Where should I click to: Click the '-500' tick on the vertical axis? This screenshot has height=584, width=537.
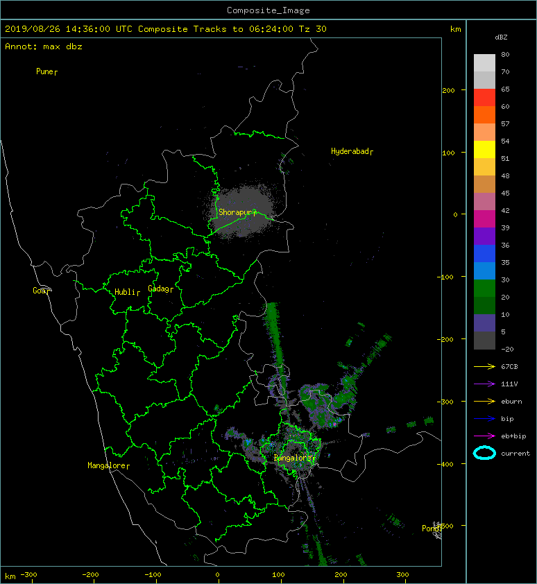[445, 526]
